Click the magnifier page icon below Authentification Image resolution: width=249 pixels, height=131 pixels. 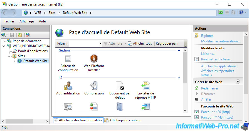(68, 107)
